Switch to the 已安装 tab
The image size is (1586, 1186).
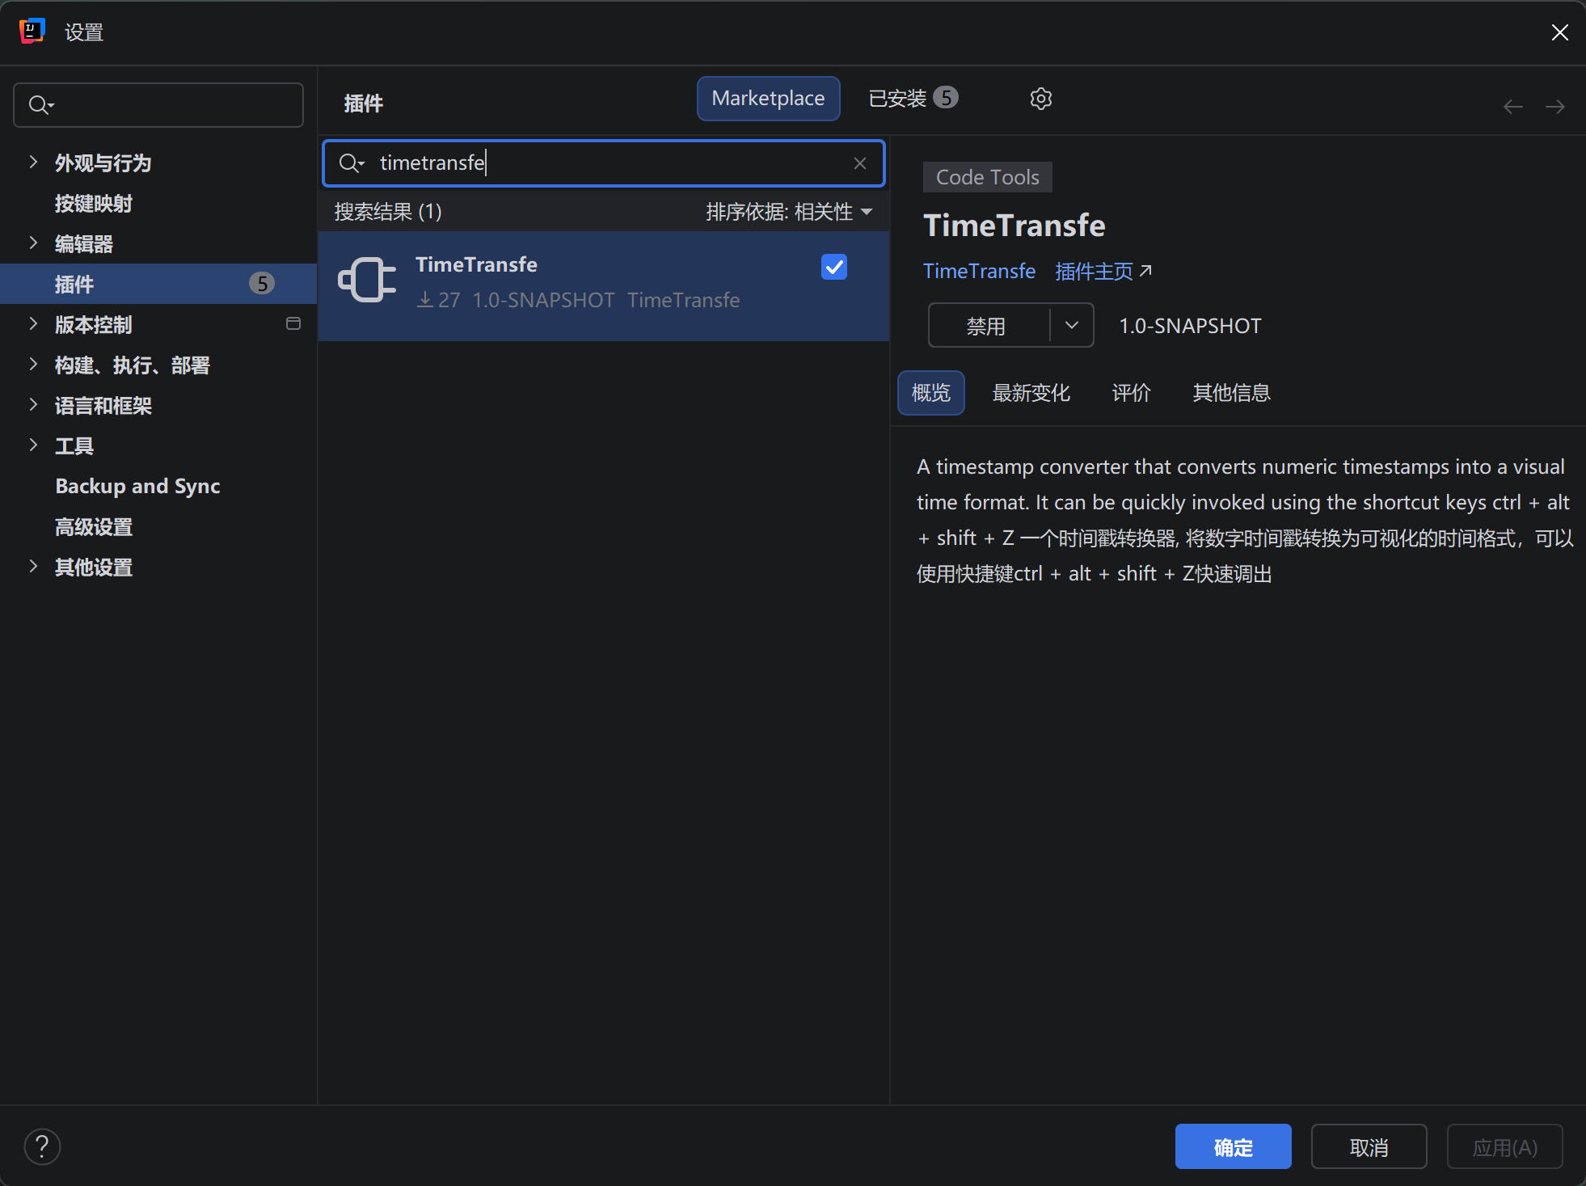[913, 99]
